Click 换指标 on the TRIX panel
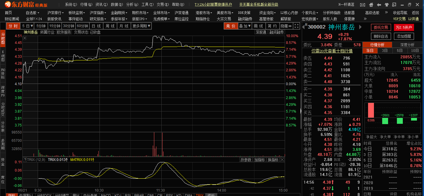 coord(273,160)
